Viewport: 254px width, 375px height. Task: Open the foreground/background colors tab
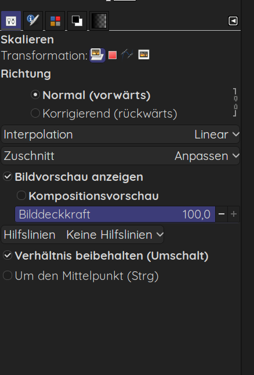(77, 20)
